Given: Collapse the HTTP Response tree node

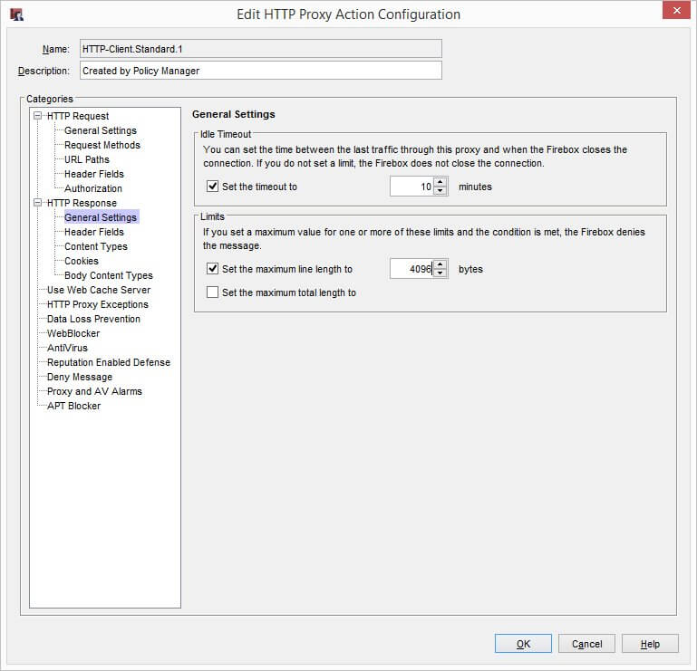Looking at the screenshot, I should 38,203.
